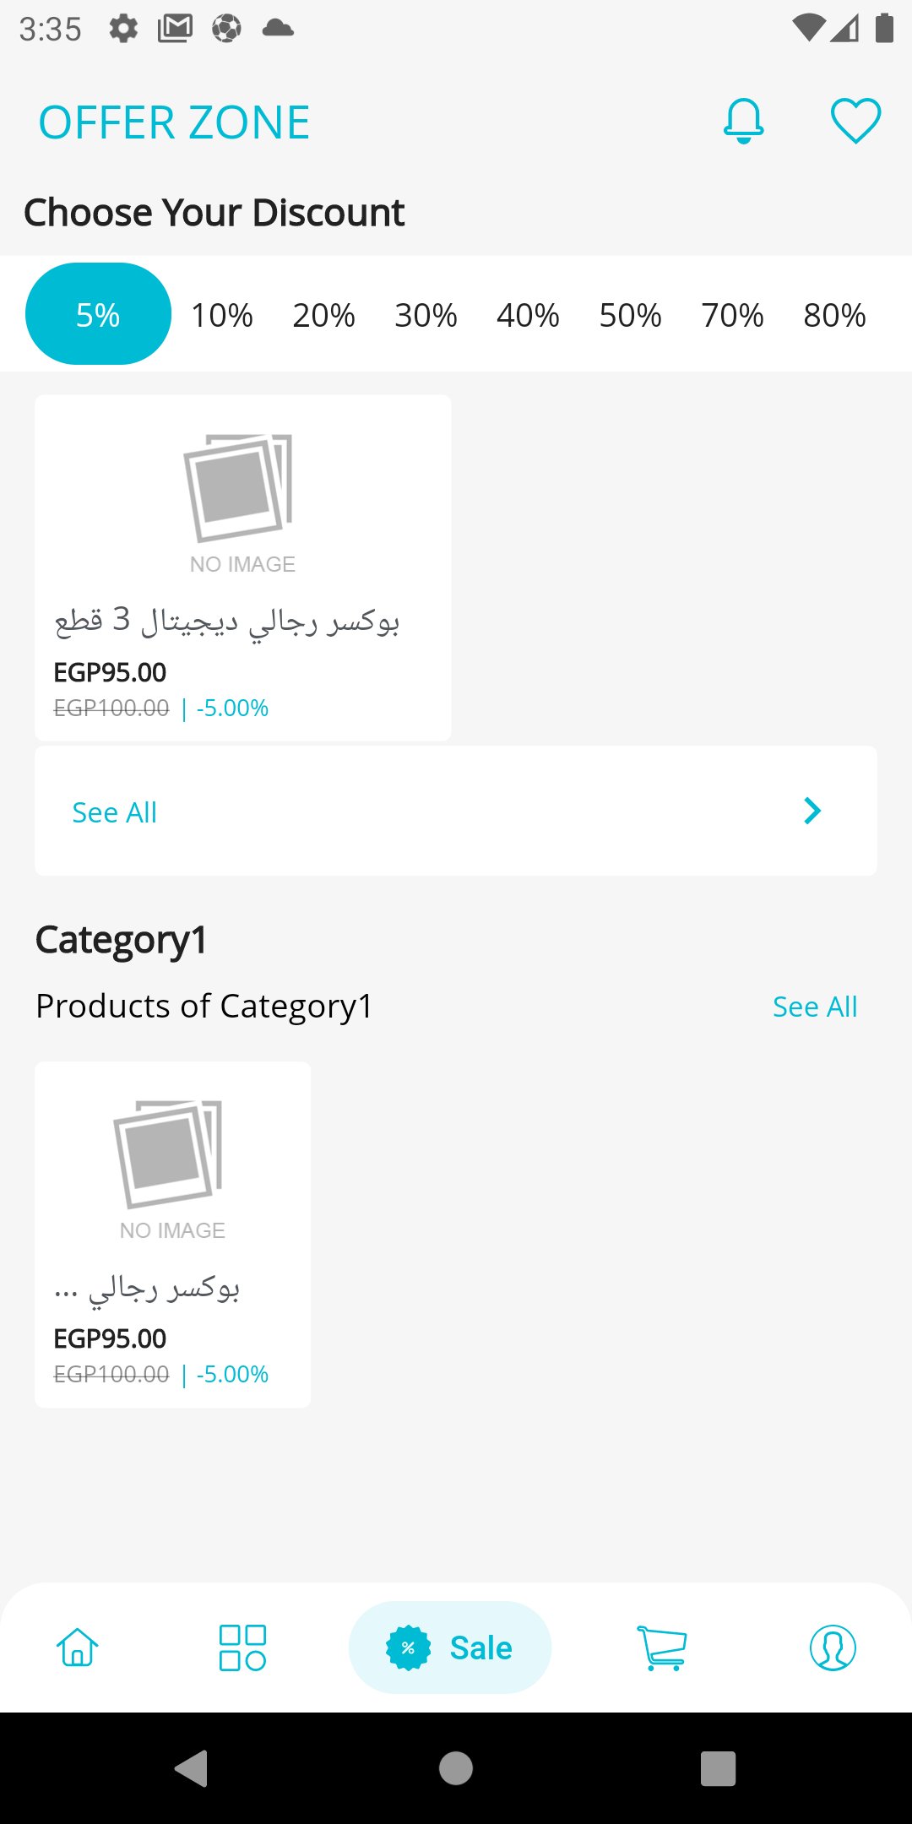
Task: Open See All for Category1 products
Action: click(x=815, y=1007)
